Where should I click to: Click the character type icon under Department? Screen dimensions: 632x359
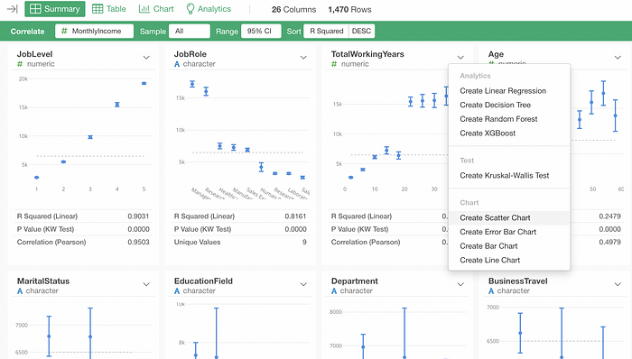334,291
